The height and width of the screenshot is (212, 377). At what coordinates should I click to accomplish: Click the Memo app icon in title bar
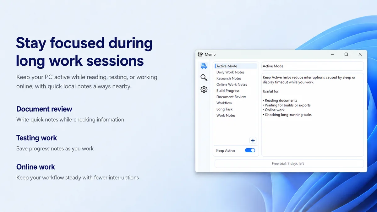click(x=200, y=54)
